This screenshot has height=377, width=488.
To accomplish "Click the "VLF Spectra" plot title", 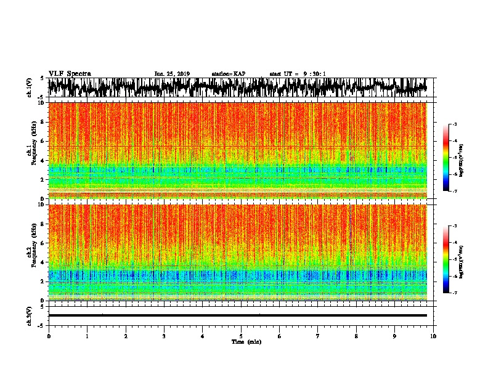I will click(70, 74).
